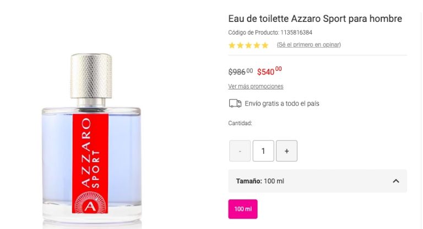Click the product title Eau de toilette Azzaro Sport
This screenshot has height=229, width=423.
tap(315, 19)
